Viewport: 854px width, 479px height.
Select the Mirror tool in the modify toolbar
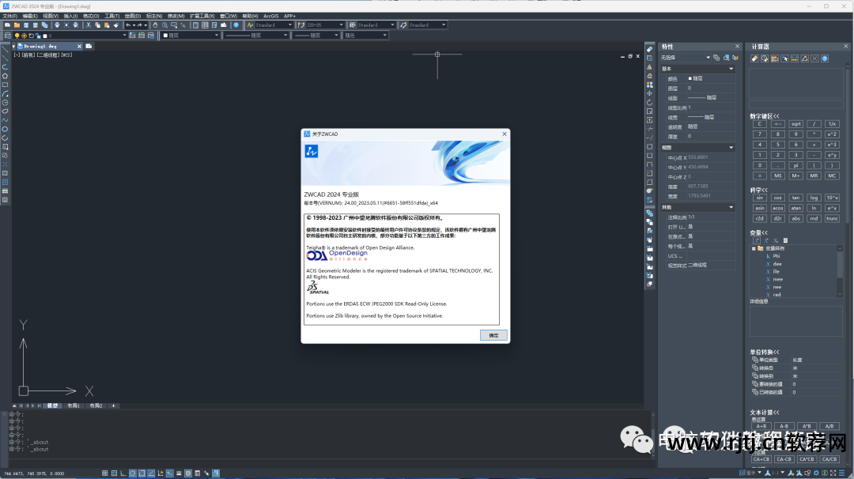tap(649, 67)
